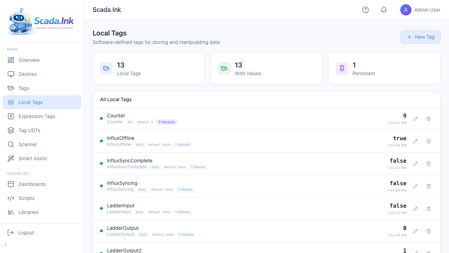Delete the InfluxOffline tag
Image resolution: width=449 pixels, height=253 pixels.
pos(429,141)
